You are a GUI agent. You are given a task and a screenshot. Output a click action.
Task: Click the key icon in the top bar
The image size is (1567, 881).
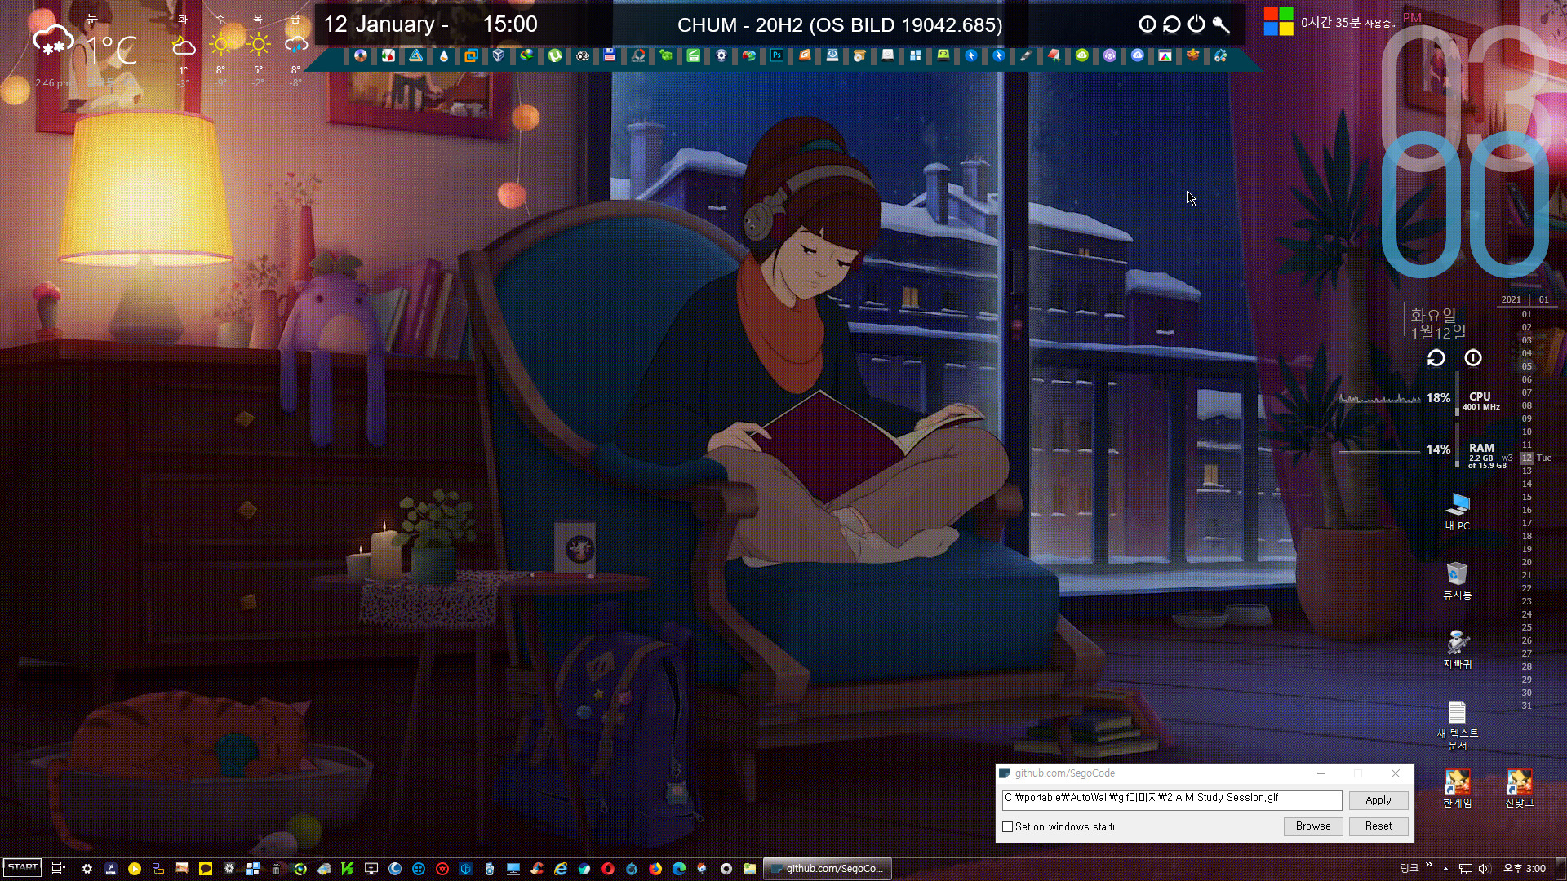[1221, 24]
